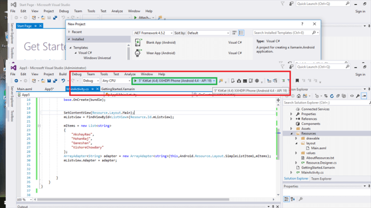Select Wear App (Android) template

[160, 53]
